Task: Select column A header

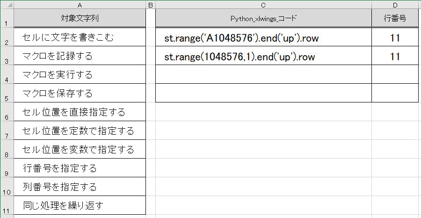Action: pos(80,5)
